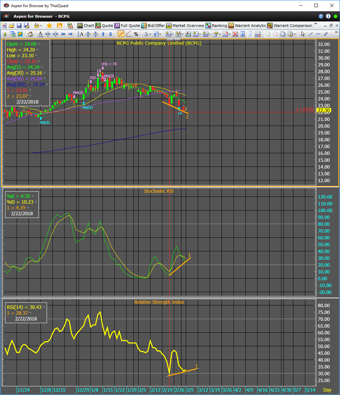Expand chart horizontally icon
This screenshot has width=340, height=395.
pos(48,34)
